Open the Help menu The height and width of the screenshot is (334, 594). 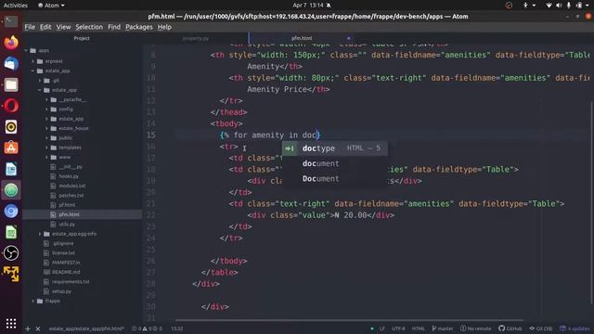164,27
